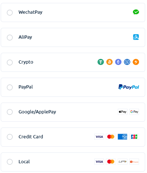Choose the Google/ApplePay radio button
The image size is (147, 173).
click(x=10, y=112)
